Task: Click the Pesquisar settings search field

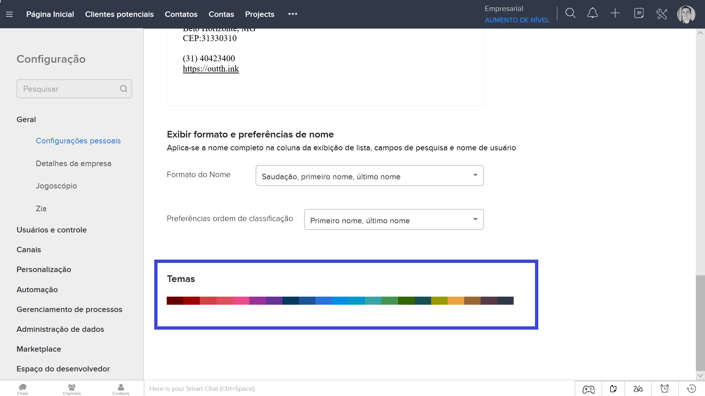Action: point(70,89)
